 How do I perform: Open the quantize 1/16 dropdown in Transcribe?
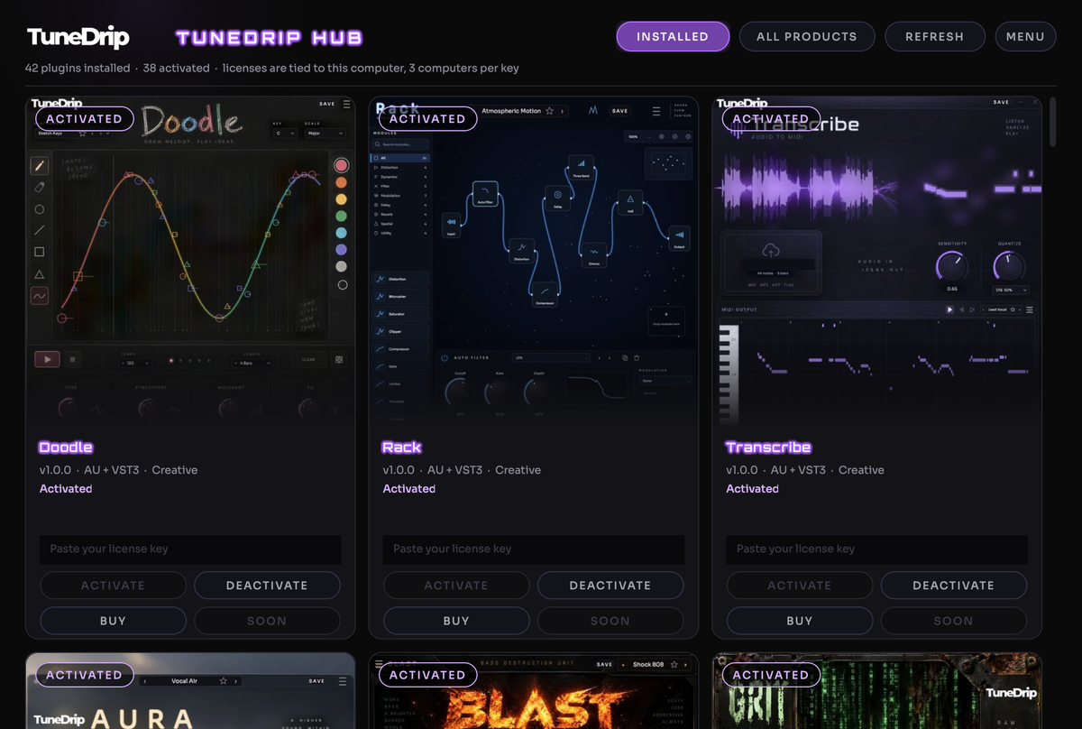pyautogui.click(x=1010, y=290)
